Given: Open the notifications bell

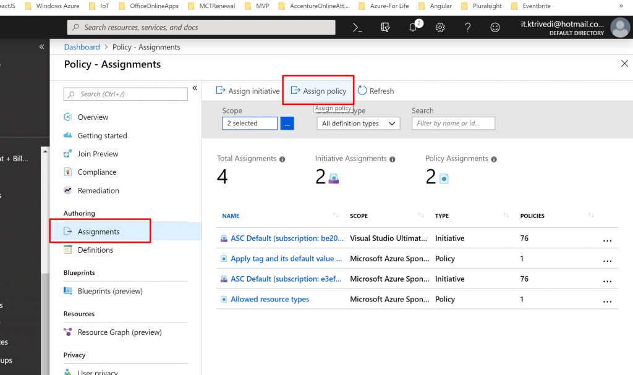Looking at the screenshot, I should coord(414,27).
